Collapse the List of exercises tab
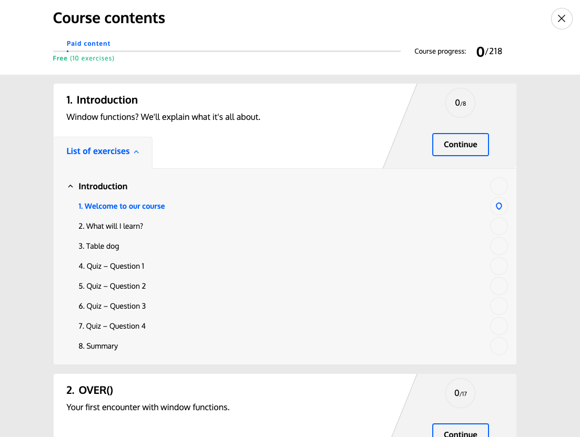This screenshot has width=580, height=437. click(103, 151)
